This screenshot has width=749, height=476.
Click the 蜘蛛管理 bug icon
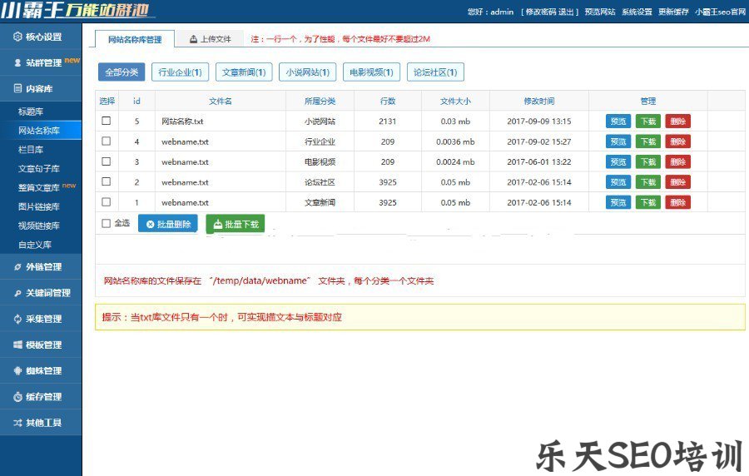[17, 370]
